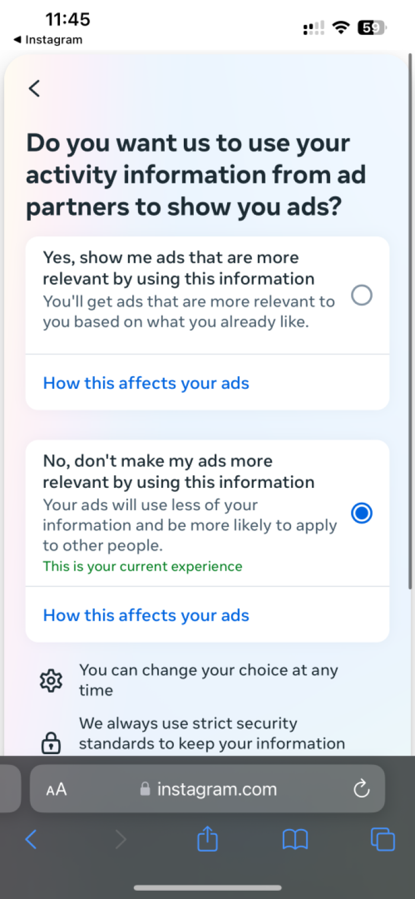Open How this affects your ads under Yes
The height and width of the screenshot is (899, 415).
pos(146,383)
